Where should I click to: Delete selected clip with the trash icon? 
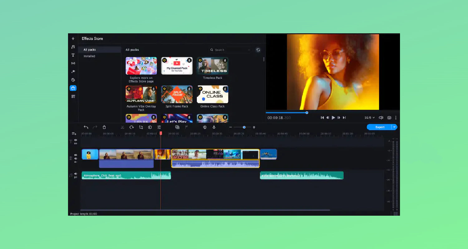click(104, 127)
